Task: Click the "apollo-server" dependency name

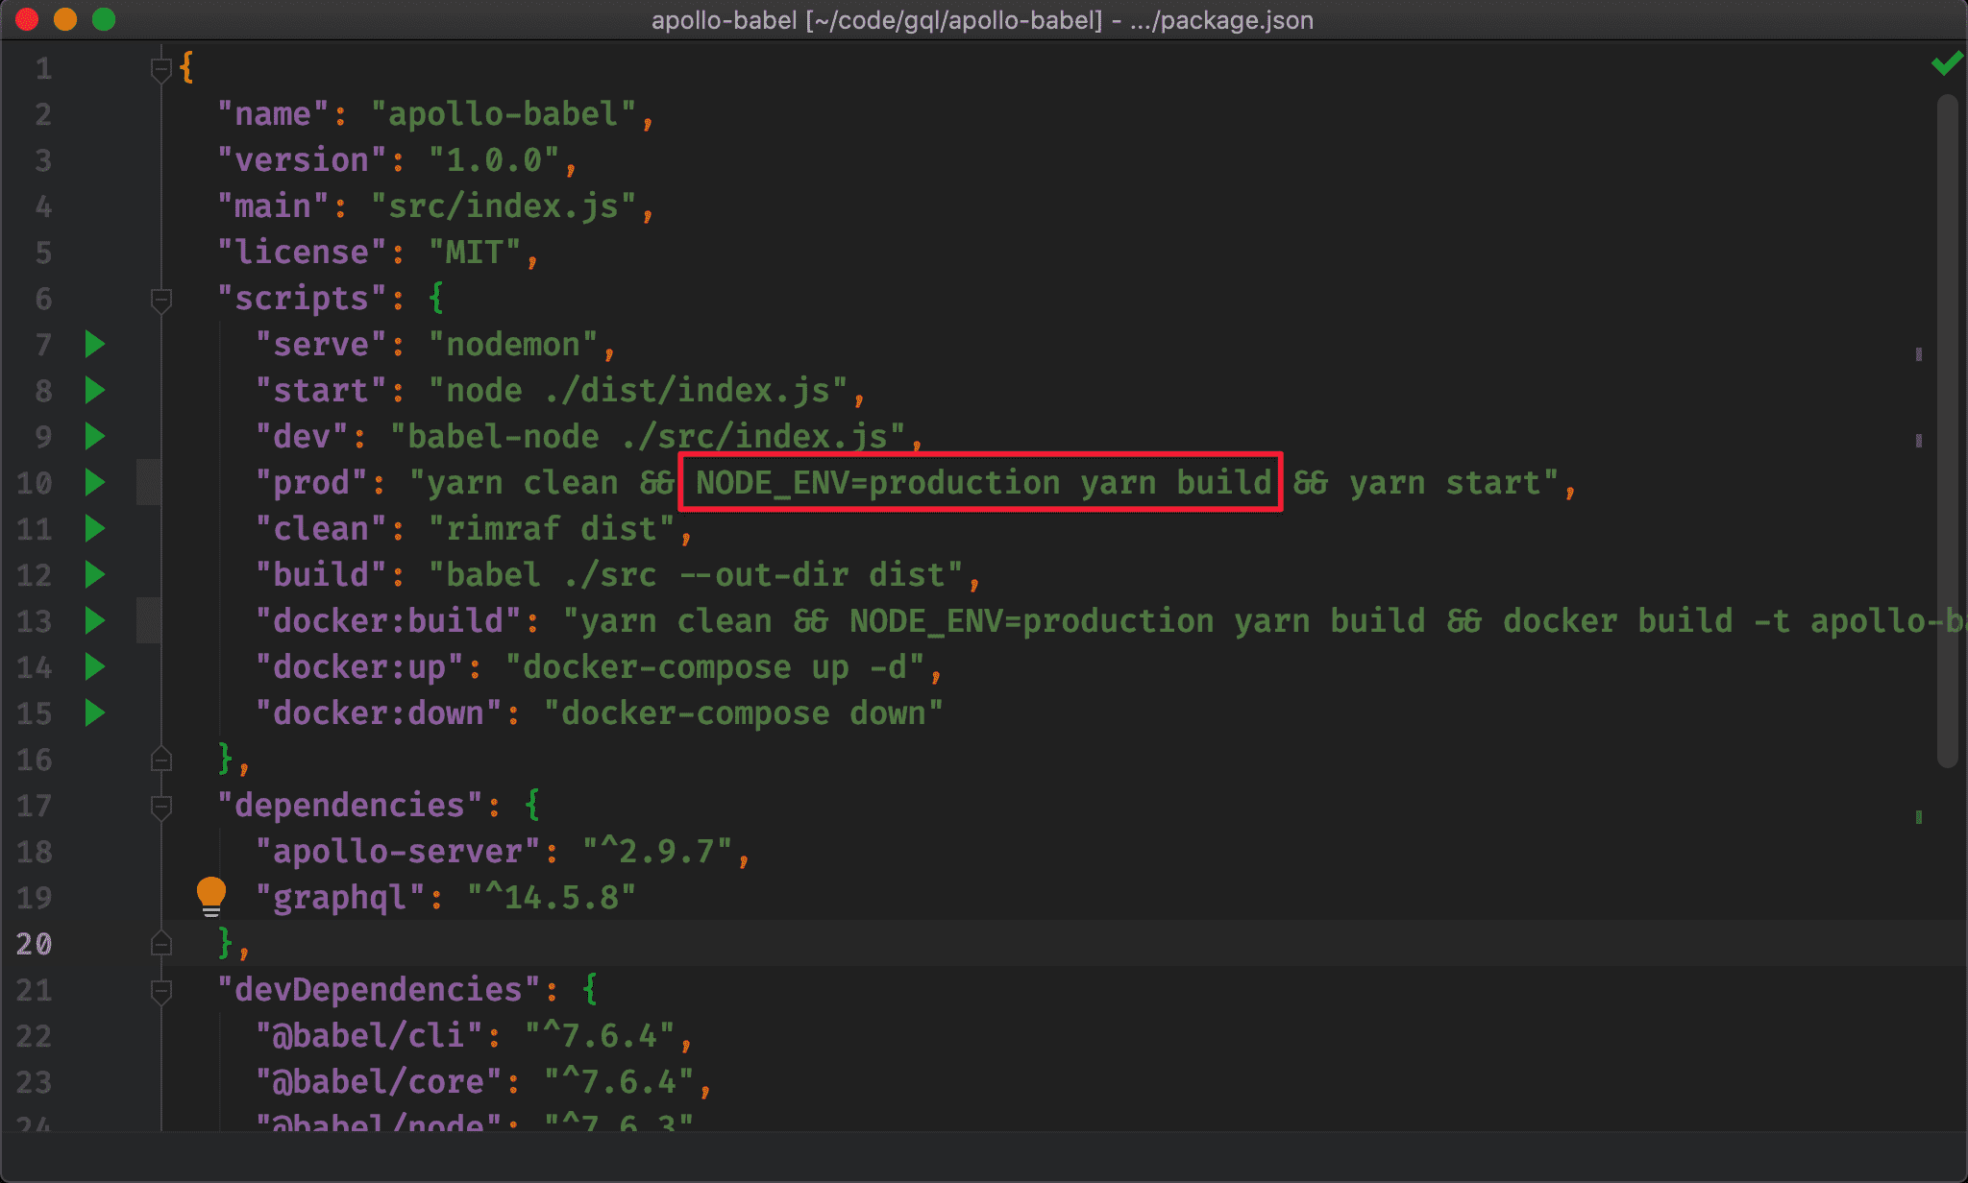Action: pyautogui.click(x=398, y=852)
